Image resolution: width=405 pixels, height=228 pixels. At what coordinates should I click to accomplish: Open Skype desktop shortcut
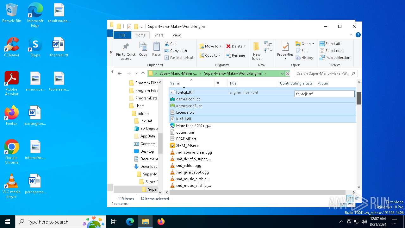pyautogui.click(x=35, y=47)
